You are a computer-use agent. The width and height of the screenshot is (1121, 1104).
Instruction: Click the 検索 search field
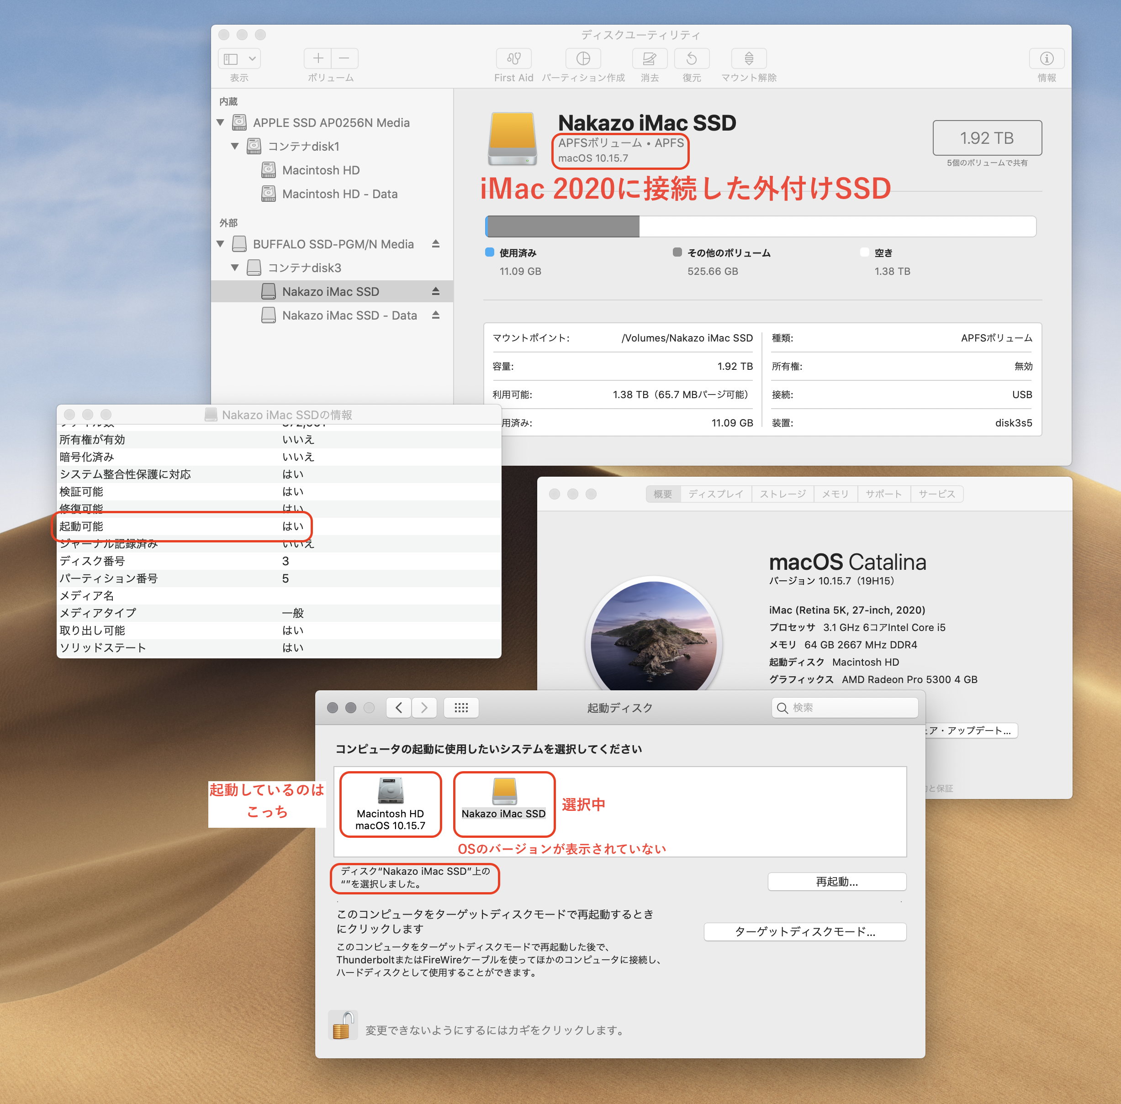coord(845,708)
